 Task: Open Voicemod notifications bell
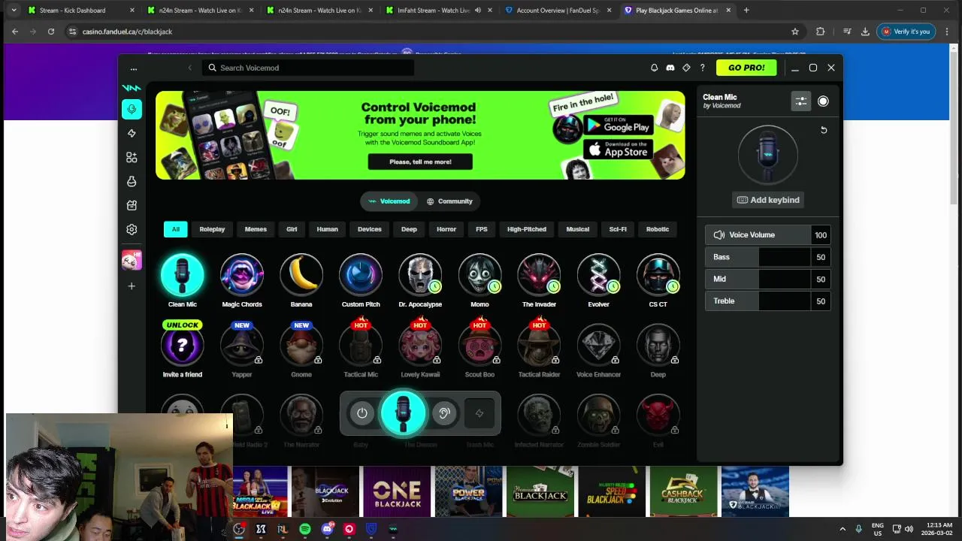(654, 68)
